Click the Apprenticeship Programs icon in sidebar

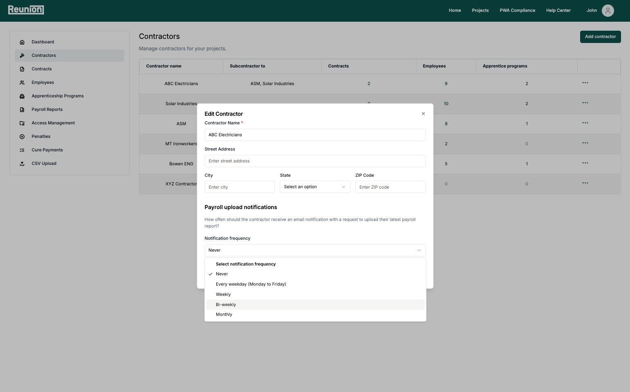(x=22, y=96)
